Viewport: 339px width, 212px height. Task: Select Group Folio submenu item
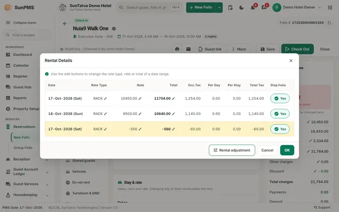(23, 148)
